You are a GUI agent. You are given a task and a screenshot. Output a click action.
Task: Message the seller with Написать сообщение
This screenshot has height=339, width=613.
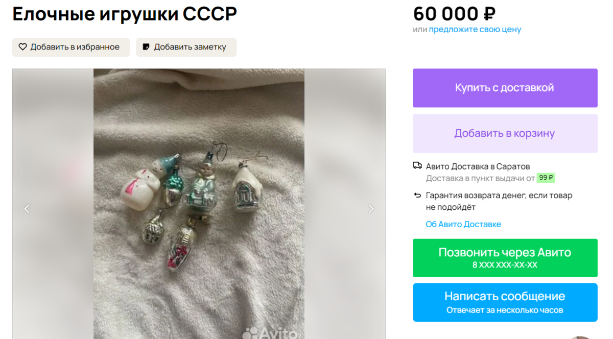tap(505, 302)
